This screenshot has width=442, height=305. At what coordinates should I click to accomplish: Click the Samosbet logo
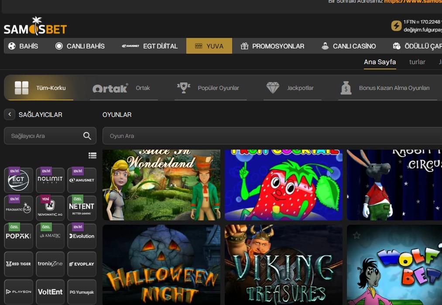pyautogui.click(x=35, y=27)
